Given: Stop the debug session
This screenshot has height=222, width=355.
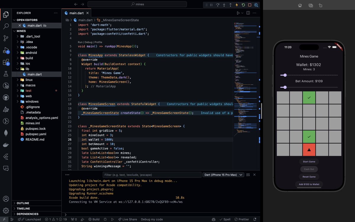Looking at the screenshot, I should pos(250,5).
